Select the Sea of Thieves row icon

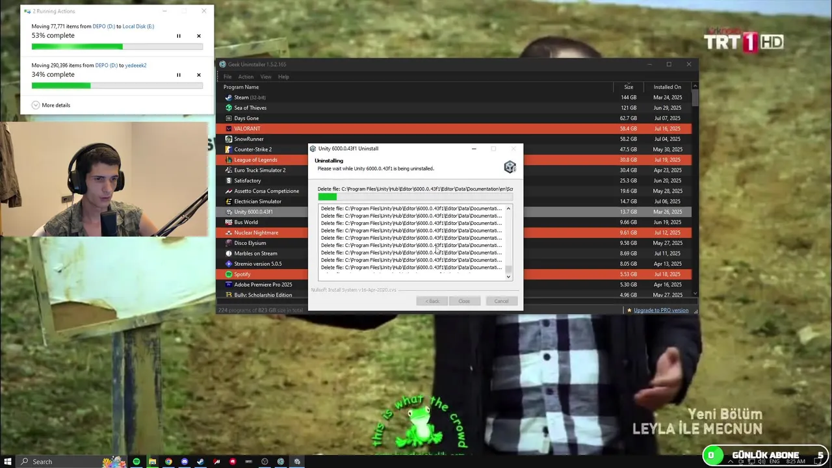(x=228, y=108)
